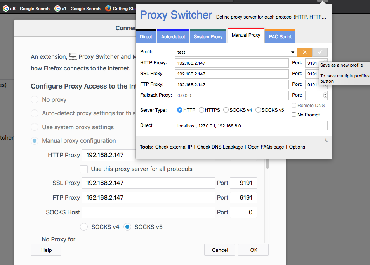
Task: Select Manual Proxy tab
Action: click(246, 35)
